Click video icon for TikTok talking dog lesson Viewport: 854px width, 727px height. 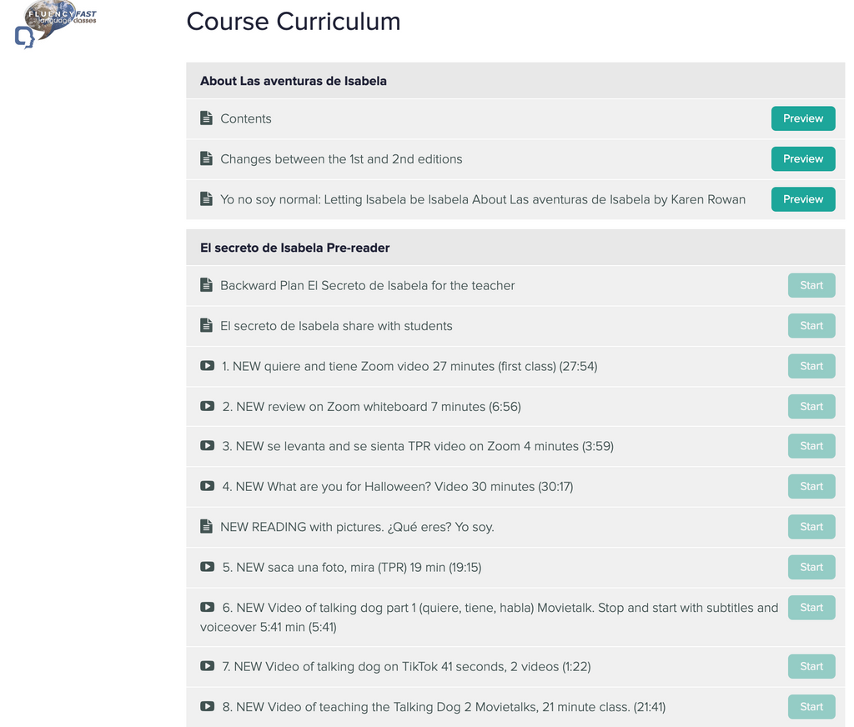click(x=207, y=666)
